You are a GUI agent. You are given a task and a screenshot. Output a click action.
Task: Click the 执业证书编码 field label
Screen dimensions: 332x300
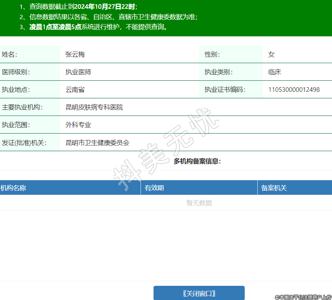coord(224,90)
